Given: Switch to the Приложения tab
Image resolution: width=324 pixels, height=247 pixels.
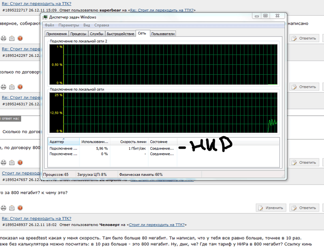Looking at the screenshot, I should click(x=56, y=34).
